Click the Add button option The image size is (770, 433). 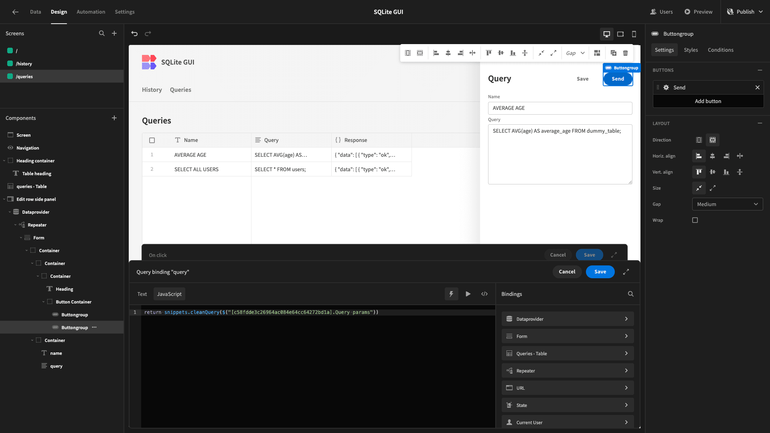(708, 101)
